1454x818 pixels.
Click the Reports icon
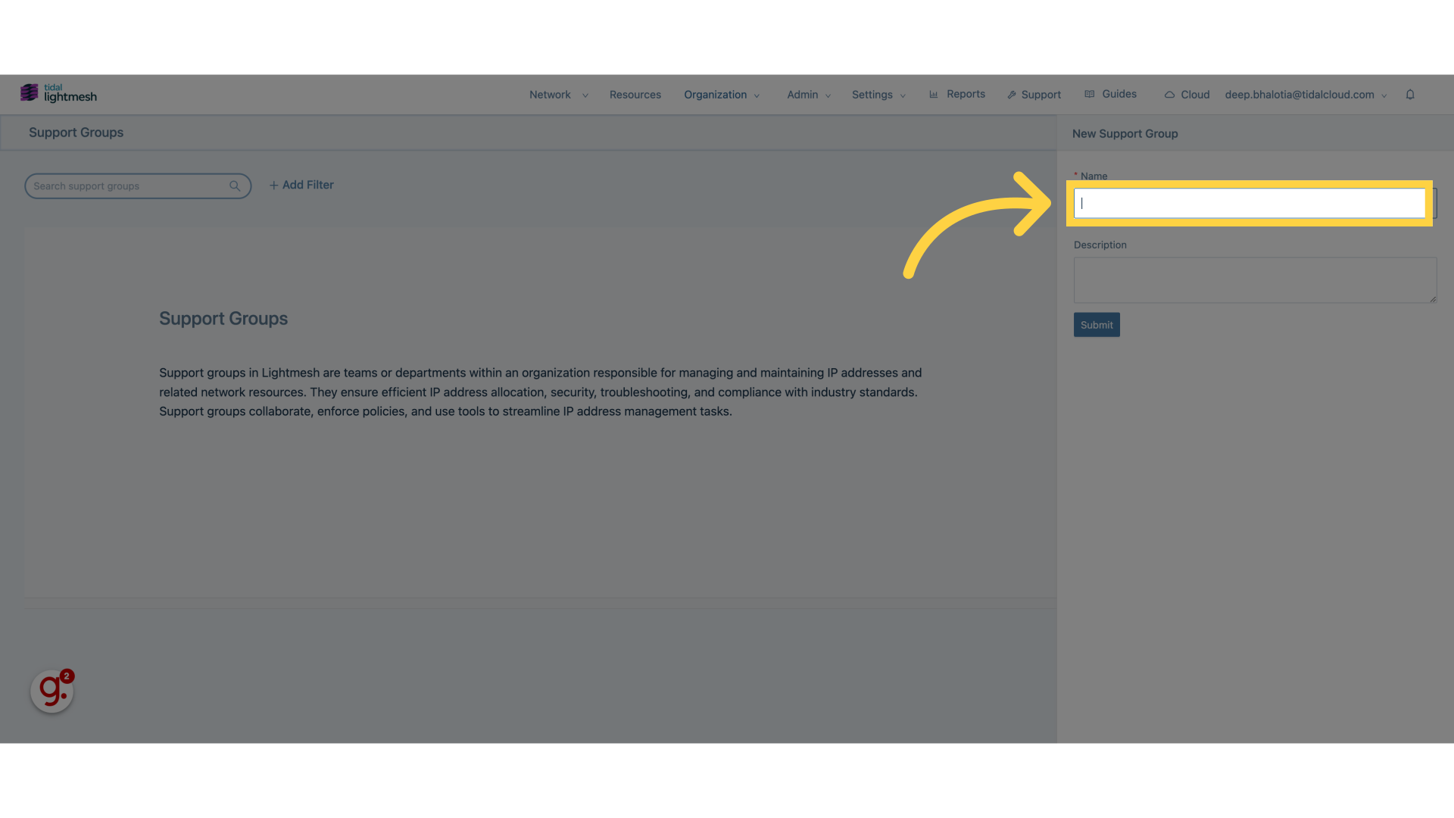pyautogui.click(x=934, y=94)
